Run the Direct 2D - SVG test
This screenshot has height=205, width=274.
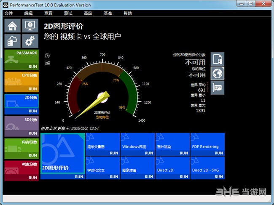click(207, 176)
